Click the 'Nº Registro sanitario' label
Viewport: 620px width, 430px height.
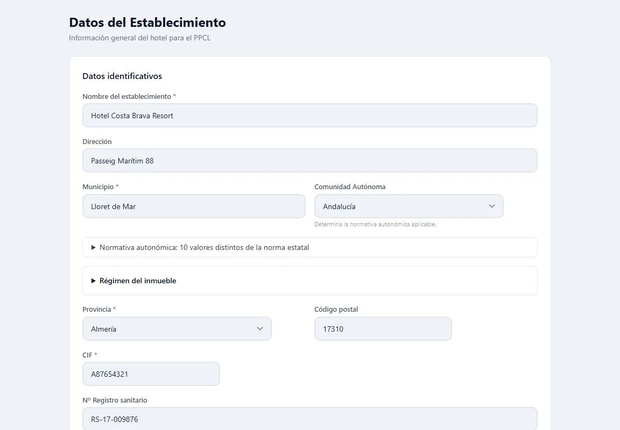(x=115, y=400)
